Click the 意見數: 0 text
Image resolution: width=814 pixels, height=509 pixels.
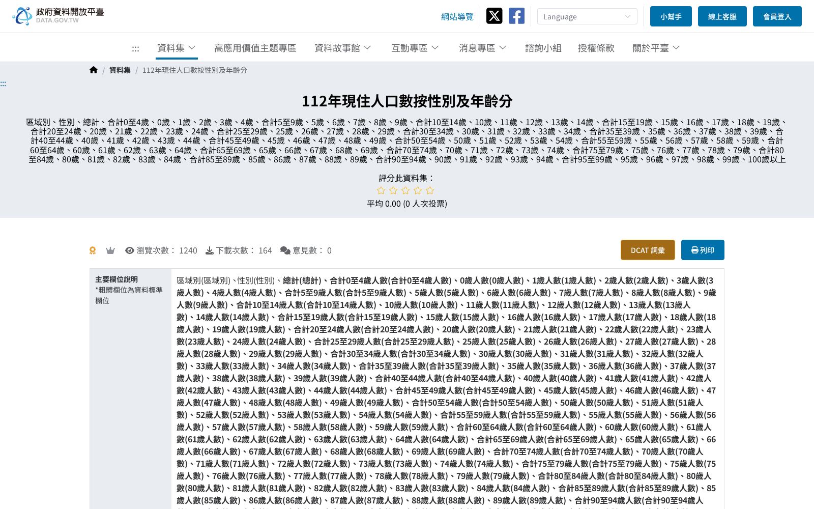312,250
